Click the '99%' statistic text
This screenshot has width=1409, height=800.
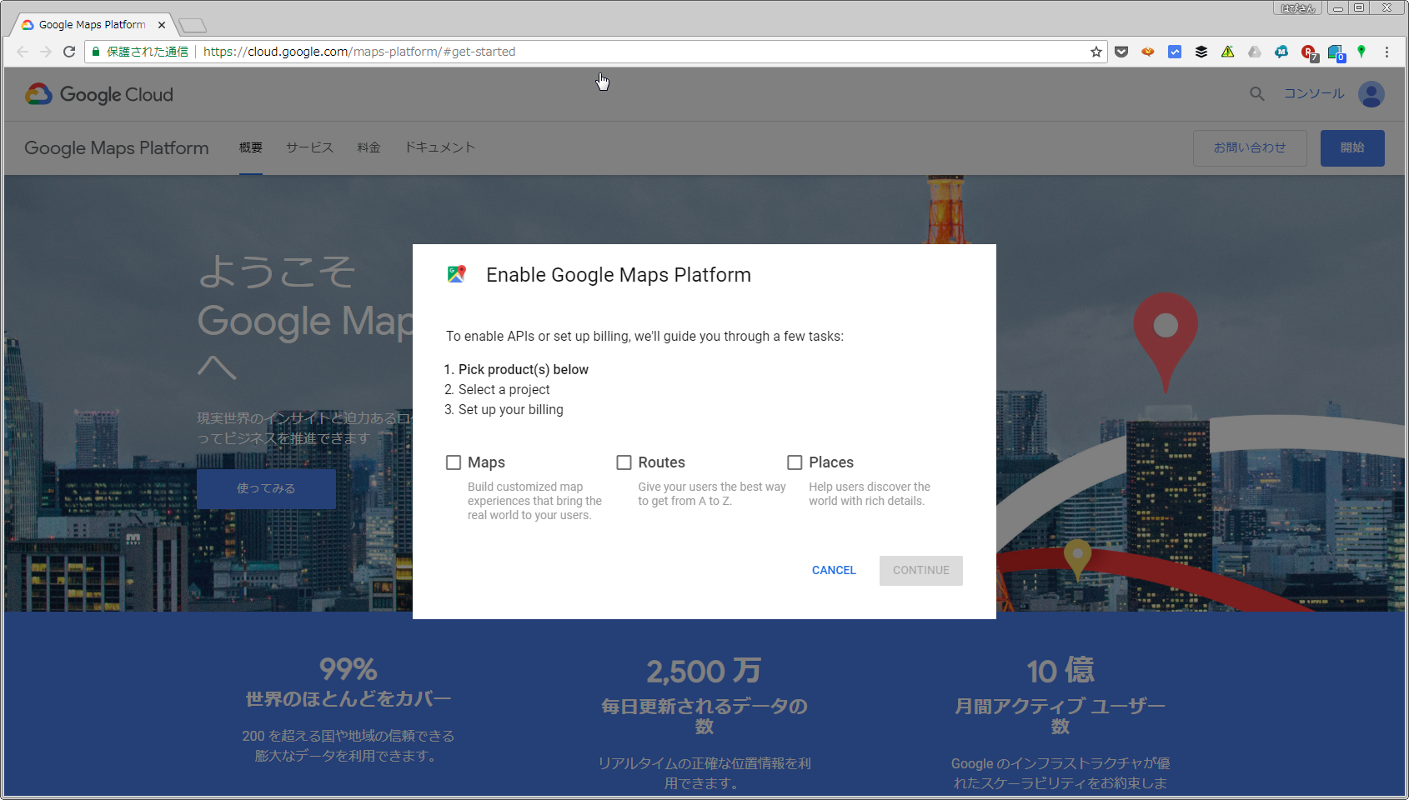pyautogui.click(x=348, y=670)
